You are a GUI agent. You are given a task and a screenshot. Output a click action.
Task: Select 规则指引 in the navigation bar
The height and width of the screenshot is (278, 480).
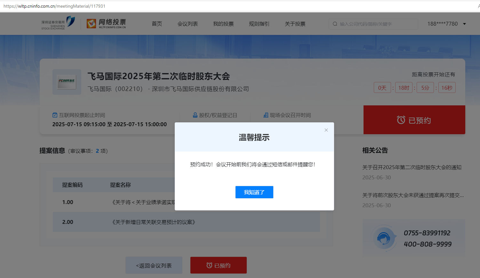tap(259, 24)
